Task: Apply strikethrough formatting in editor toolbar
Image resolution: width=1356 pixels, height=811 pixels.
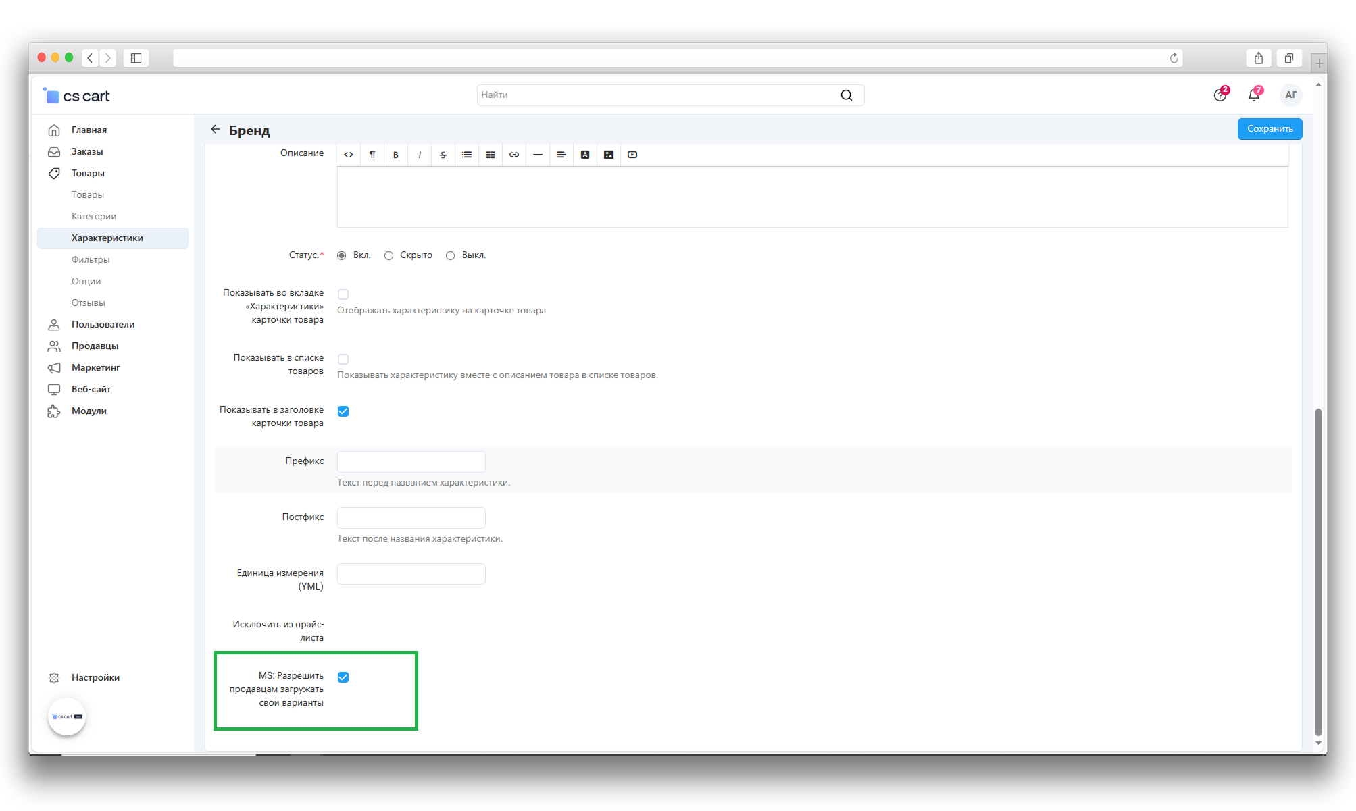Action: pyautogui.click(x=443, y=155)
